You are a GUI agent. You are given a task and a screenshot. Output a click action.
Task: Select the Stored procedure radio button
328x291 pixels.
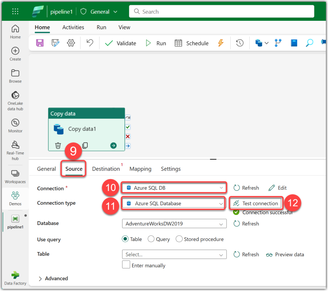[x=179, y=239]
